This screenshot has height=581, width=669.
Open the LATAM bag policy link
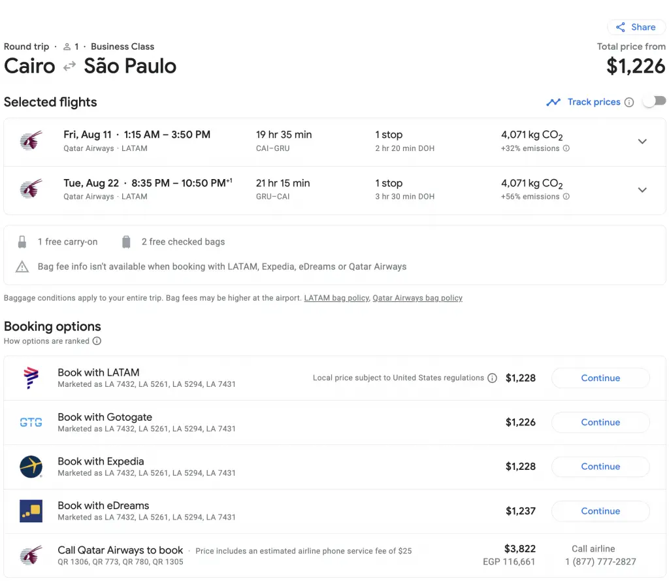pyautogui.click(x=336, y=298)
